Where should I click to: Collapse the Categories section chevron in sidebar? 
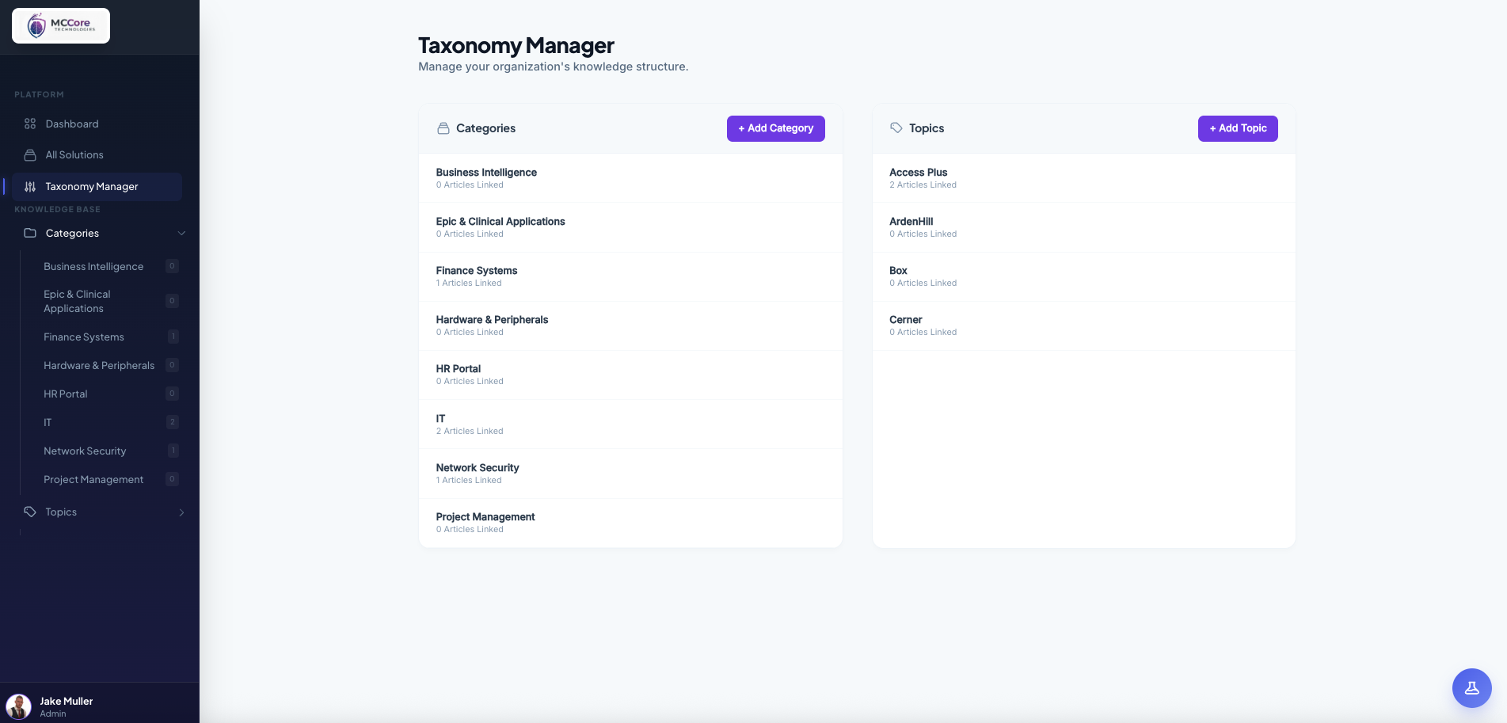181,233
